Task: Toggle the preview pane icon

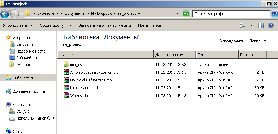Action: click(261, 25)
